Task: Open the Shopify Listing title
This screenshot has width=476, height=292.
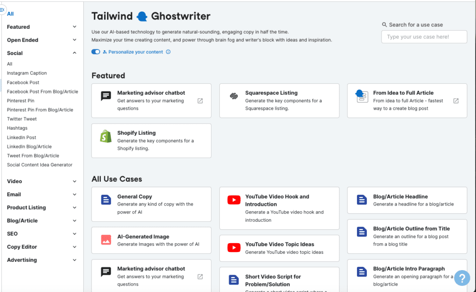Action: pyautogui.click(x=137, y=133)
